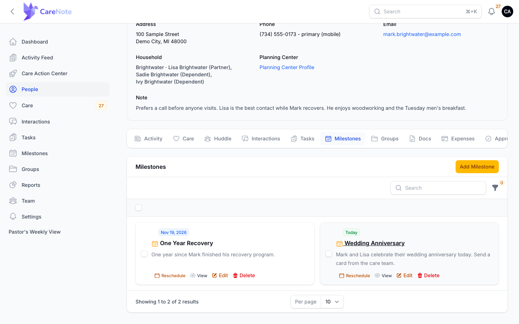View the One Year Recovery milestone

(199, 276)
